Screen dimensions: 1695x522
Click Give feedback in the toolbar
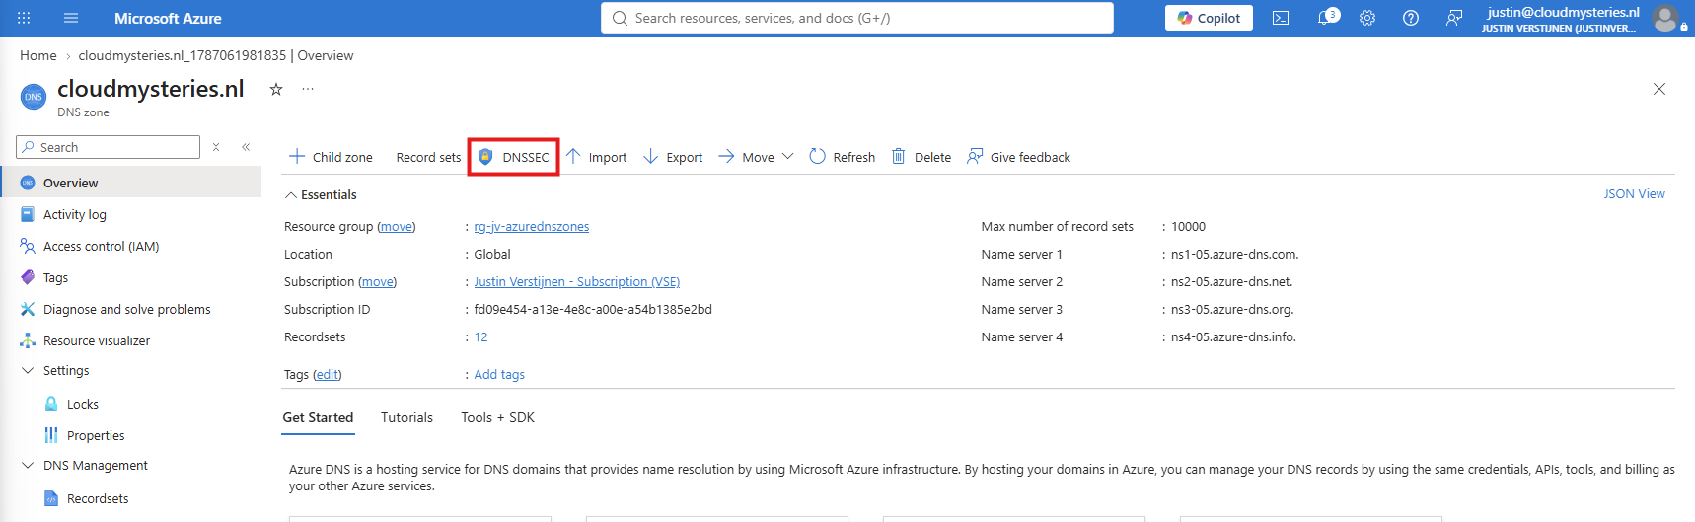tap(1018, 157)
